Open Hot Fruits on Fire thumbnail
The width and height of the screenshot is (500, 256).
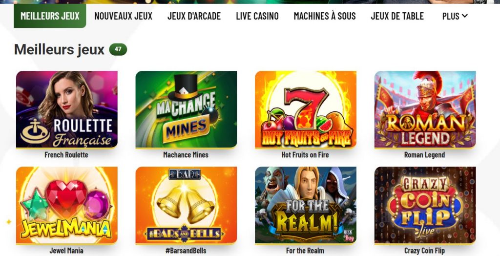[306, 109]
